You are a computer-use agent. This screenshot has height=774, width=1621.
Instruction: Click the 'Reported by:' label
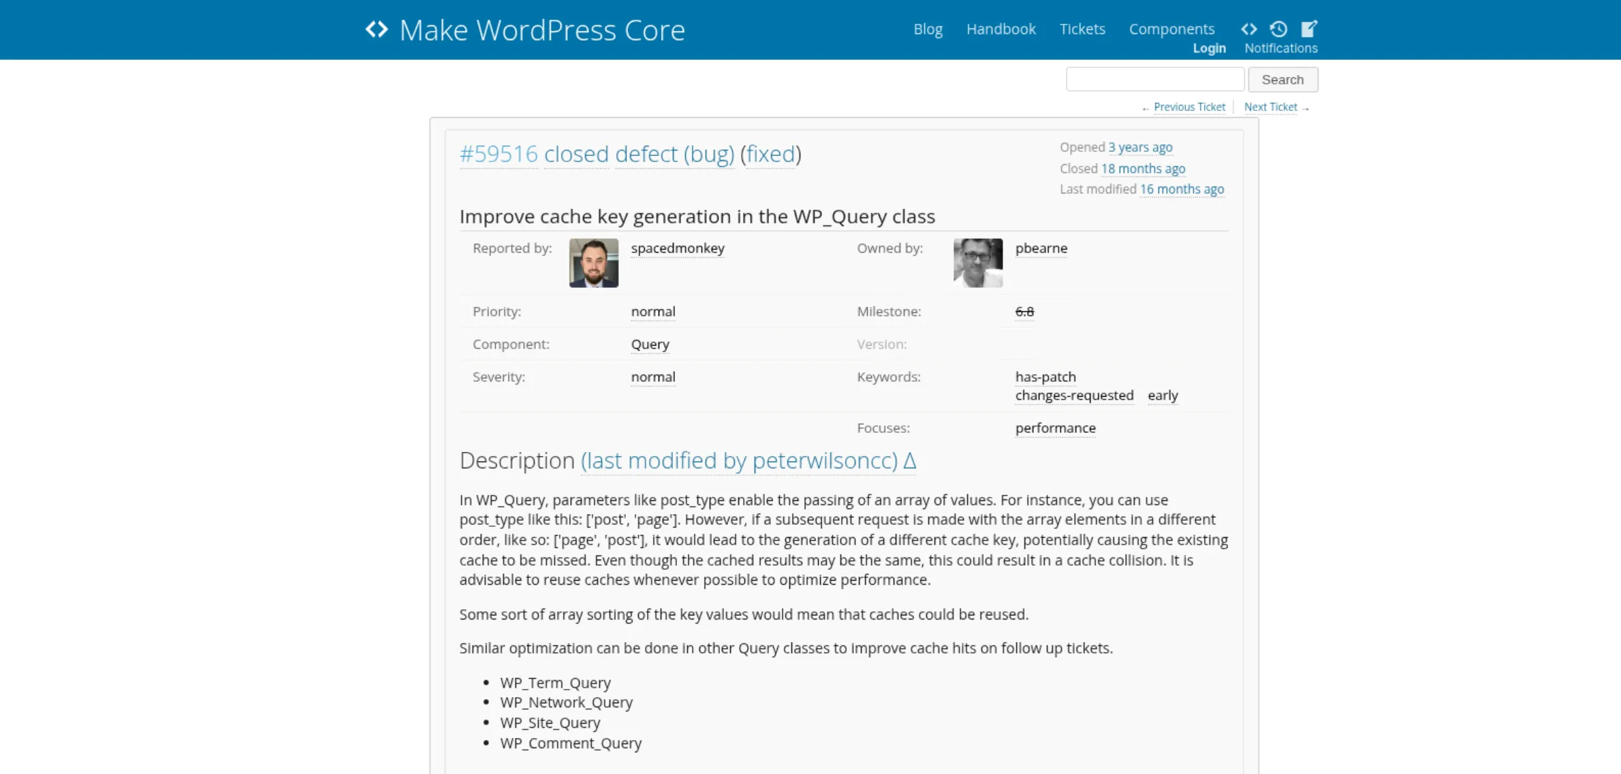512,248
